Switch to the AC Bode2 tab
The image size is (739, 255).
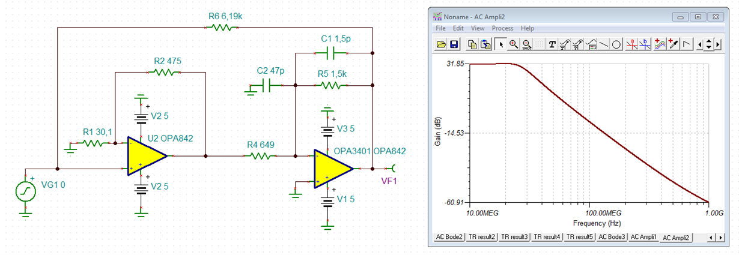(449, 237)
